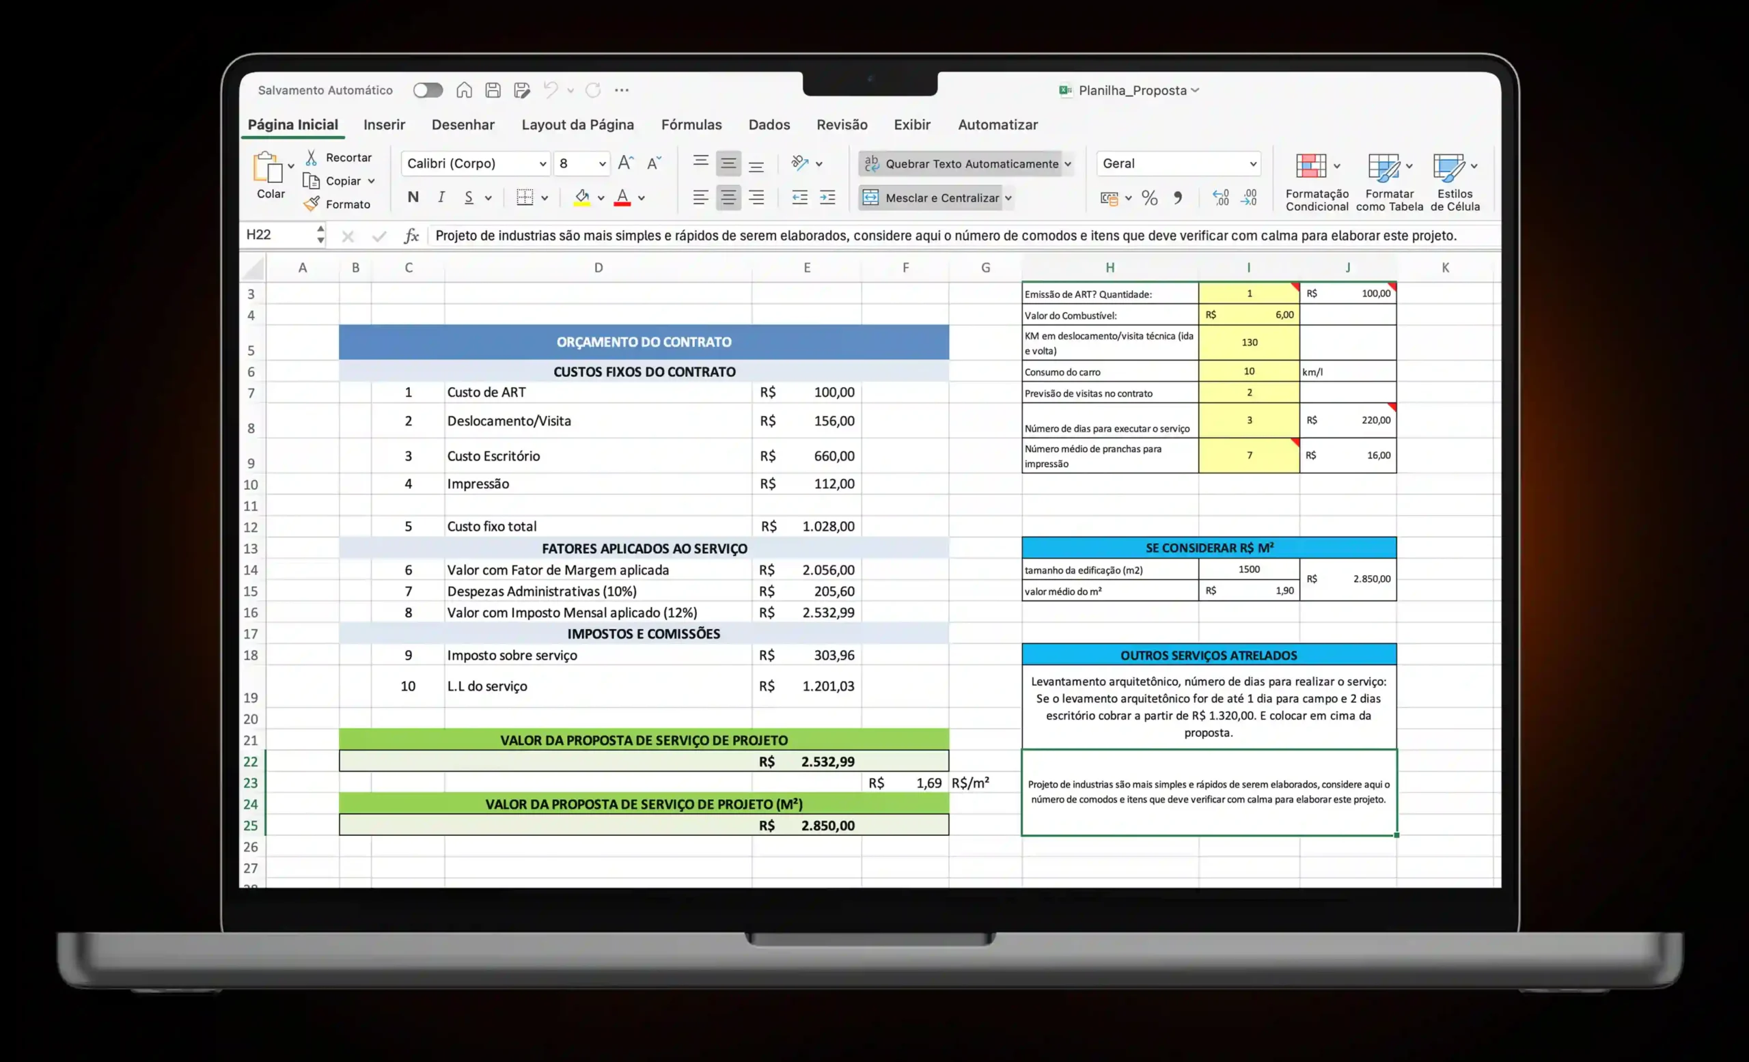Apply the yellow fill color bucket
The width and height of the screenshot is (1749, 1062).
point(582,197)
